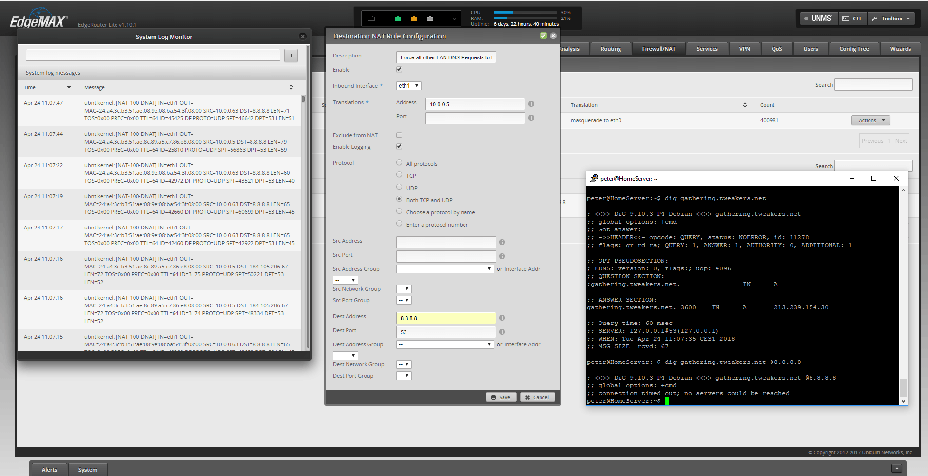This screenshot has width=928, height=476.
Task: Expand bottom panel with the arrow icon
Action: click(x=896, y=468)
